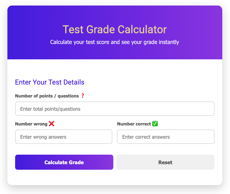Click the 'Enter wrong answers' placeholder text
Viewport: 230px width, 194px height.
[43, 137]
